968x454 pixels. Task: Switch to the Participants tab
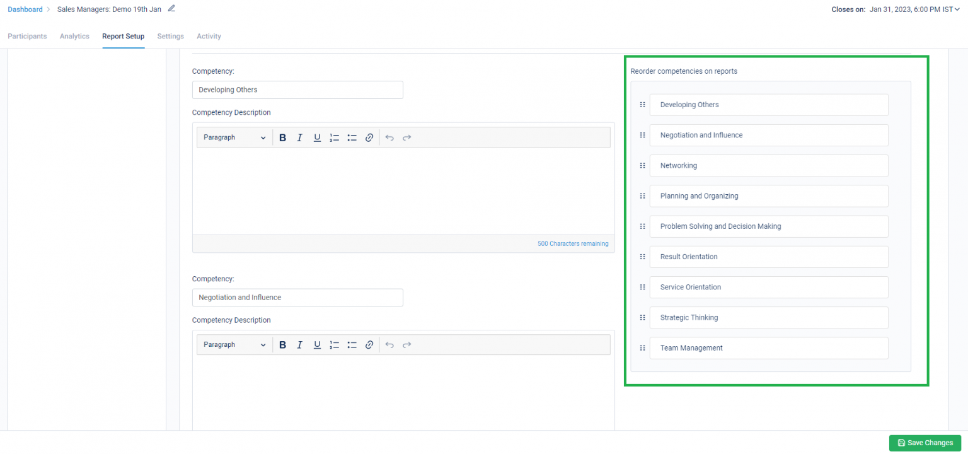tap(27, 36)
